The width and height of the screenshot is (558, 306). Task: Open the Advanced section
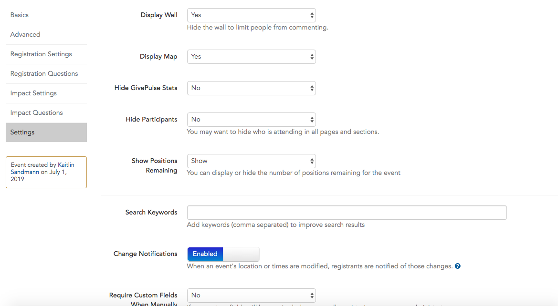coord(46,35)
